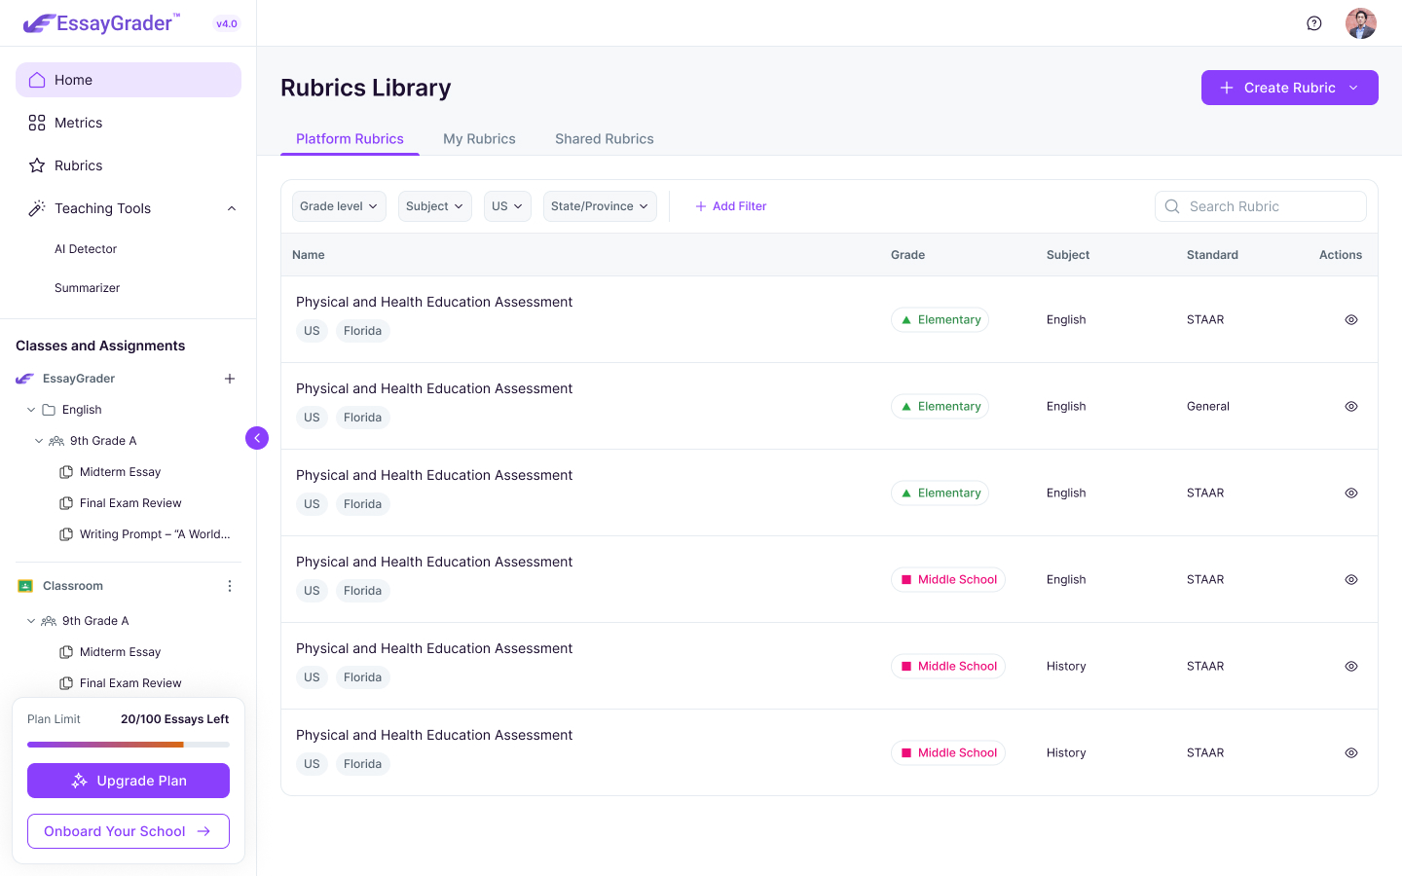Open Writing Prompt – "A World..." assignment
This screenshot has height=876, width=1402.
coord(155,534)
